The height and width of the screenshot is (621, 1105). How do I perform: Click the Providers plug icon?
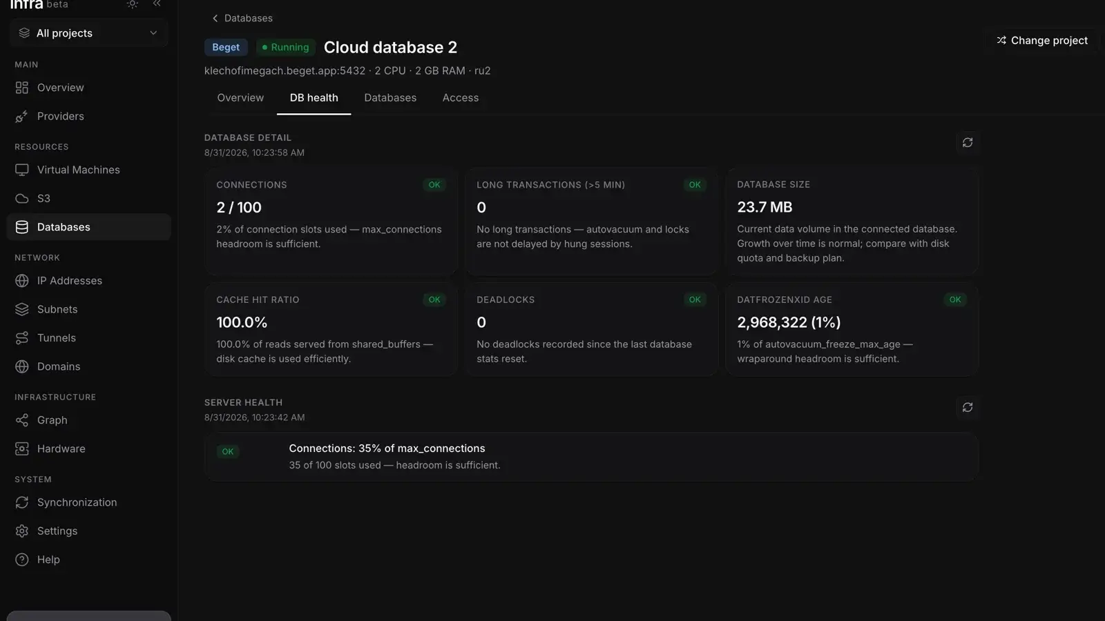click(x=22, y=117)
